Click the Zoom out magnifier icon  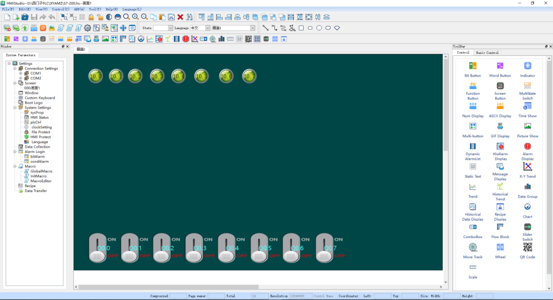pos(144,17)
